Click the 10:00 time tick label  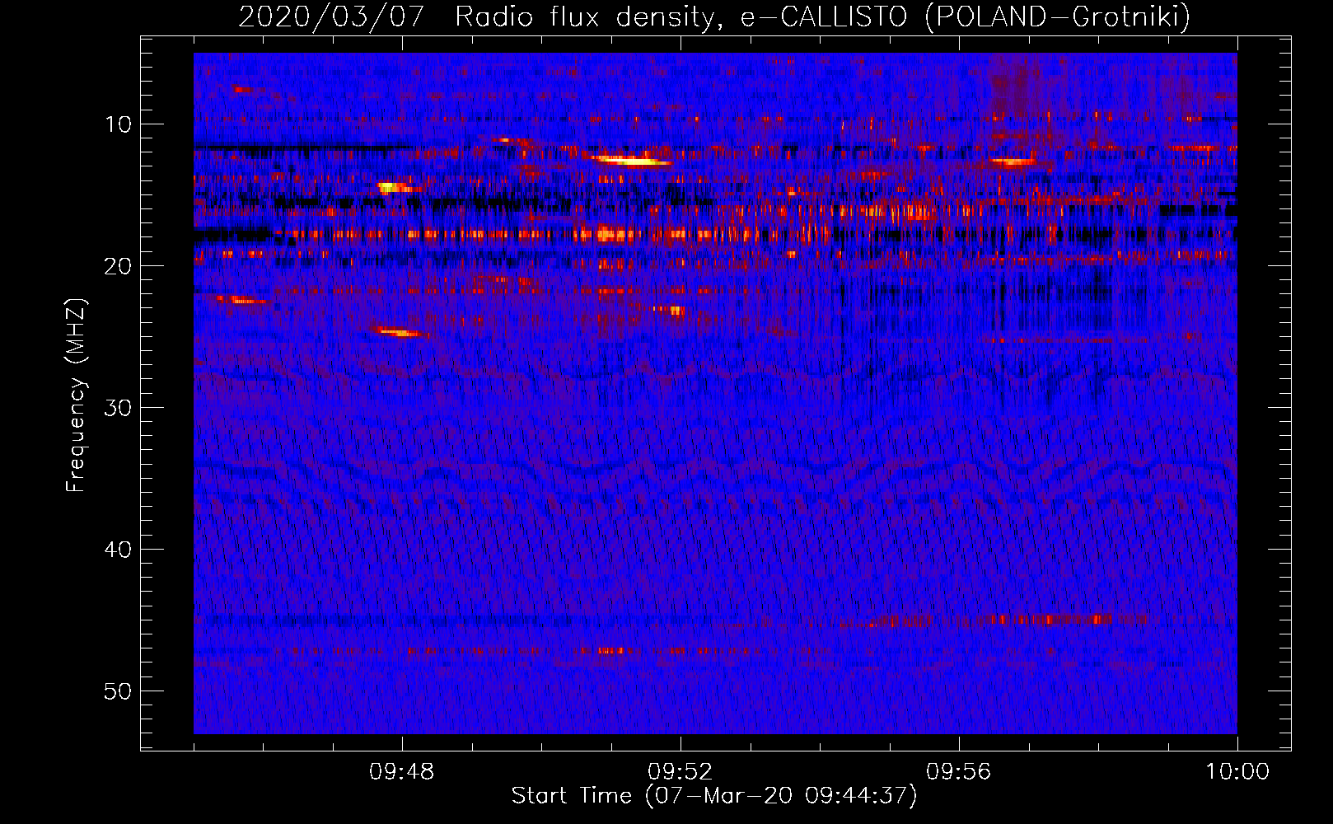click(1237, 772)
